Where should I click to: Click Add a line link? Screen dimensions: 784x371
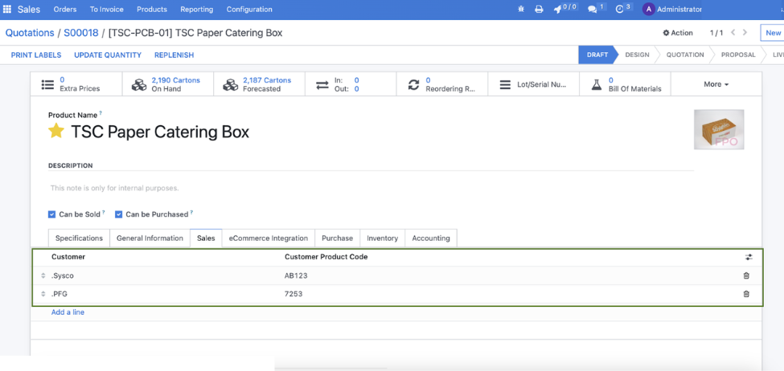tap(68, 312)
